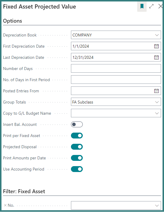This screenshot has width=164, height=212.
Task: Click into the Number of Days field
Action: 116,69
